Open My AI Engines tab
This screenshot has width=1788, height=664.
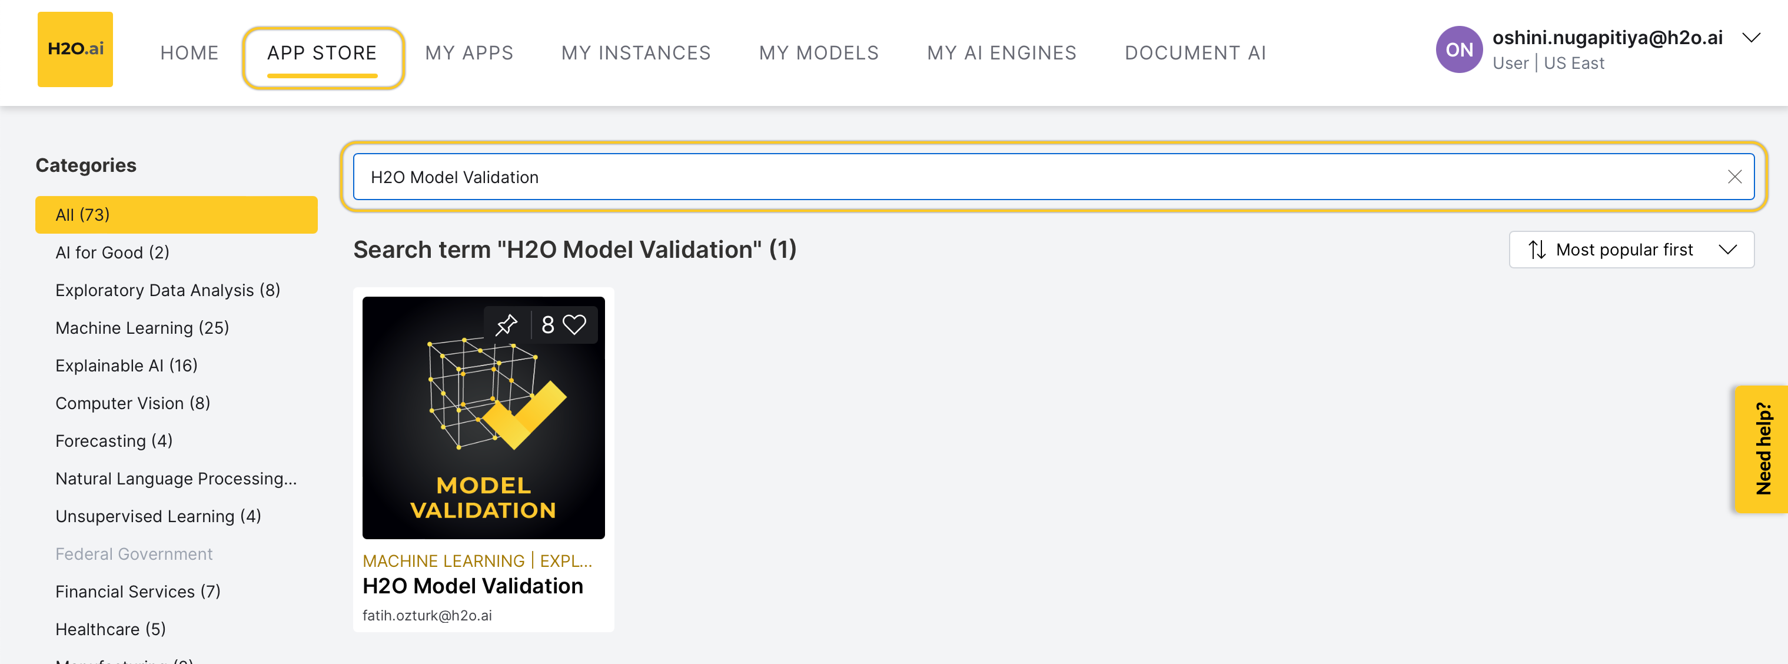pos(1002,53)
